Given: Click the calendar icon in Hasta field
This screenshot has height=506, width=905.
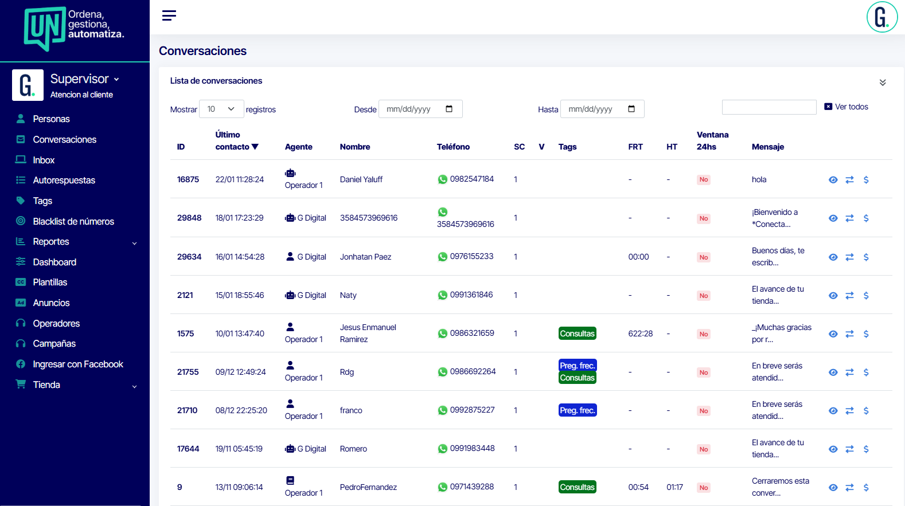Looking at the screenshot, I should pos(631,109).
